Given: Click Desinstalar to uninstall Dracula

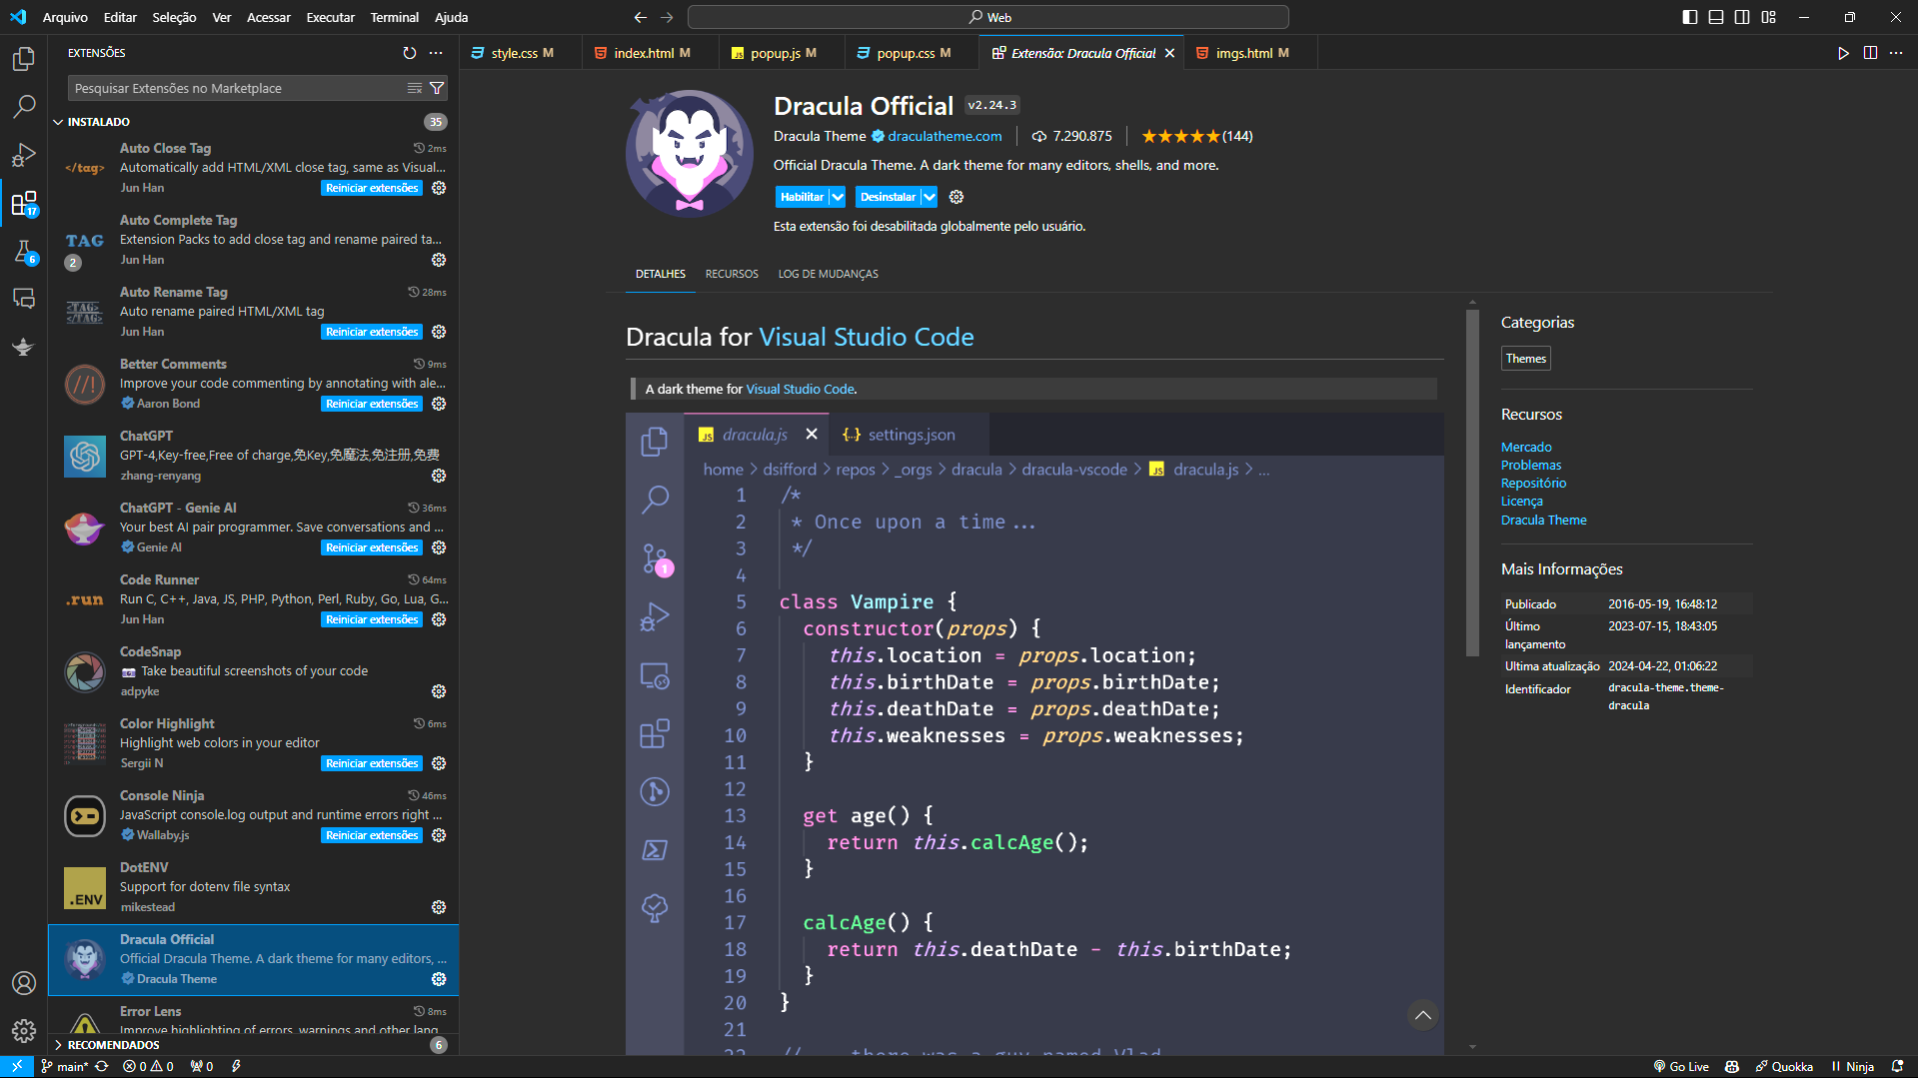Looking at the screenshot, I should [888, 197].
